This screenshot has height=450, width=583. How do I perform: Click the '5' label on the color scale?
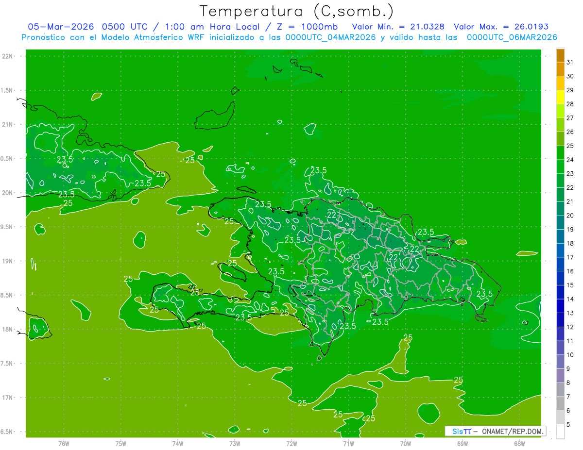[x=568, y=424]
